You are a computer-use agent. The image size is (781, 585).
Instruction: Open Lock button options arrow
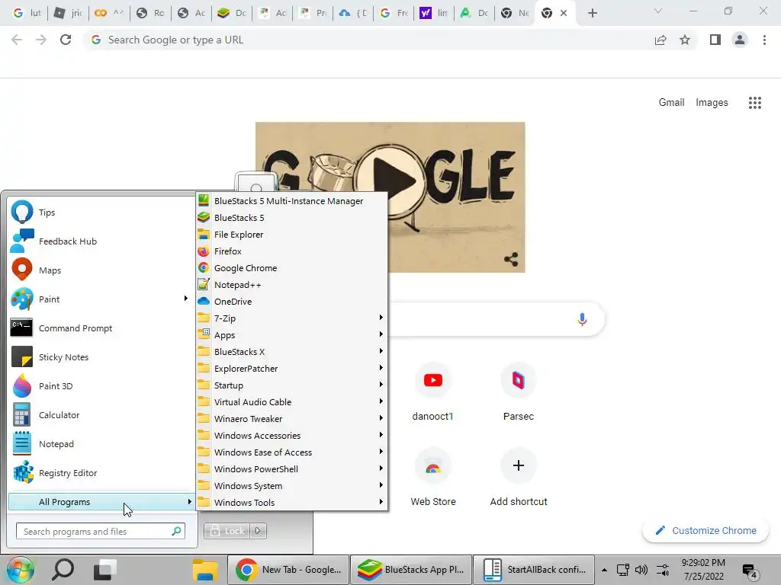point(258,531)
